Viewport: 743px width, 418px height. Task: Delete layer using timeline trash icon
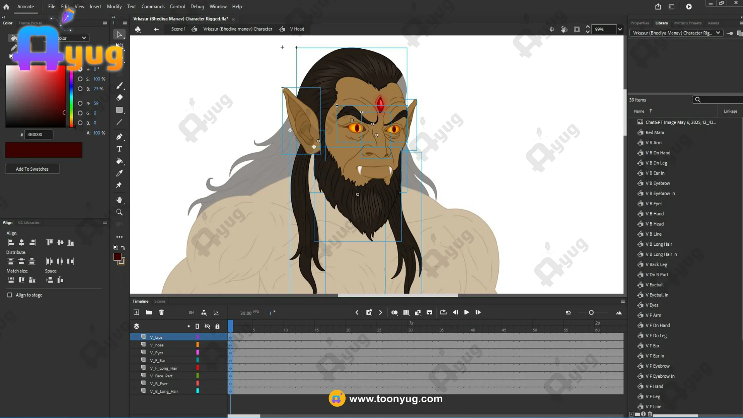tap(161, 312)
